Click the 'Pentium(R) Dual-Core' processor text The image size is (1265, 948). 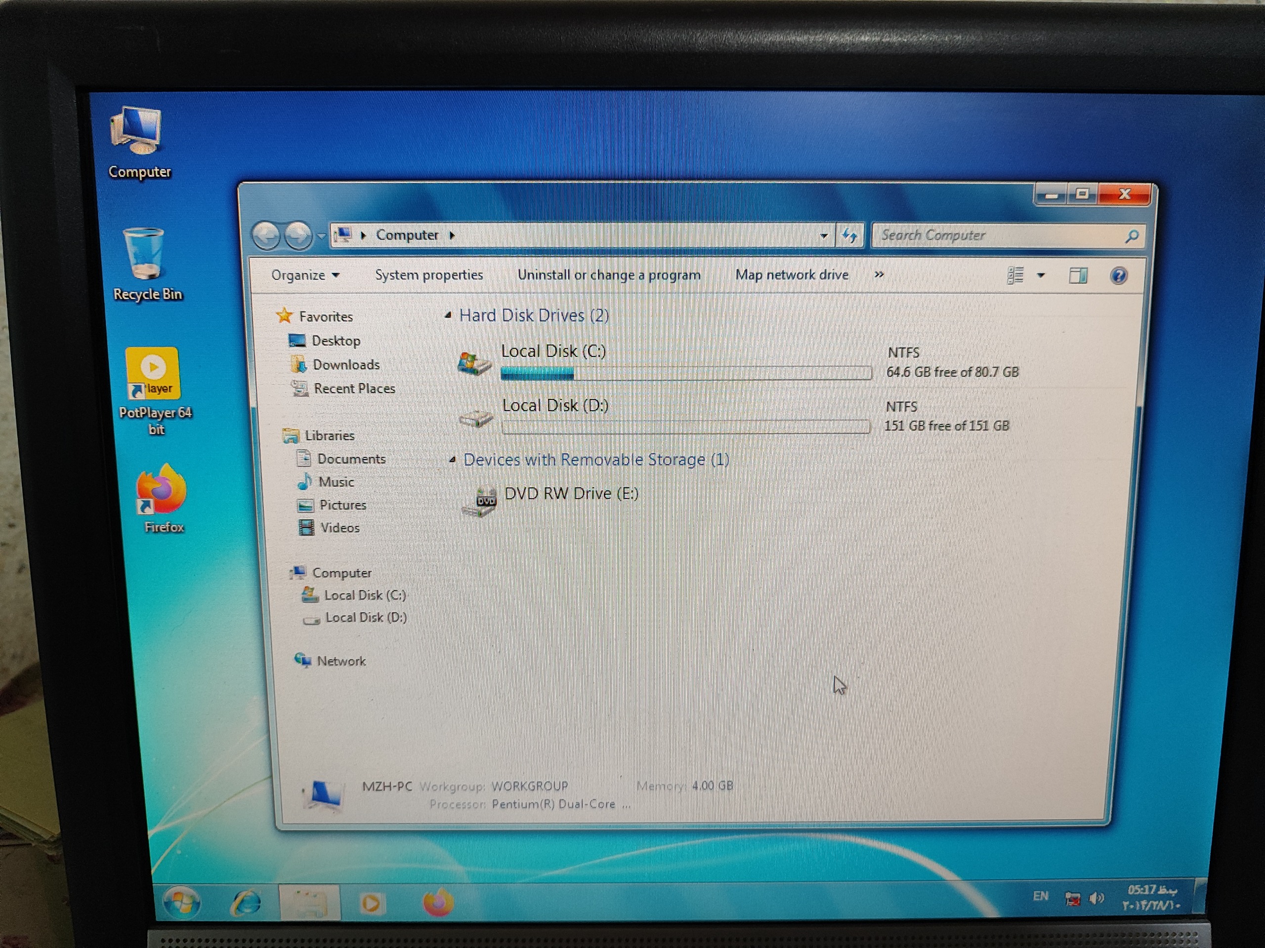(x=553, y=804)
